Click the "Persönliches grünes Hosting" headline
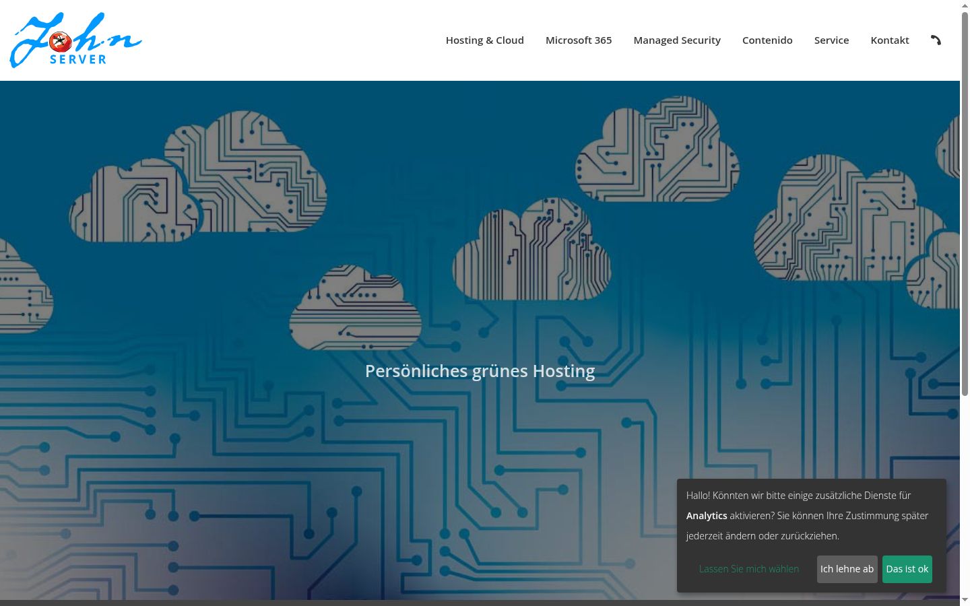This screenshot has width=970, height=606. point(480,371)
